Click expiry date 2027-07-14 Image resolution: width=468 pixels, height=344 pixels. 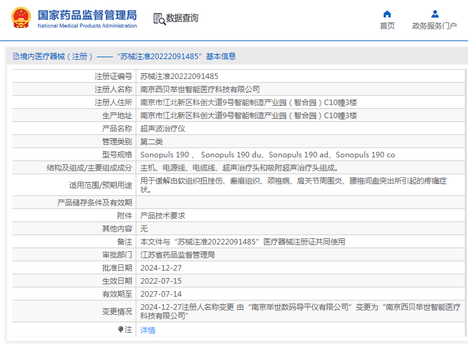[x=161, y=294]
